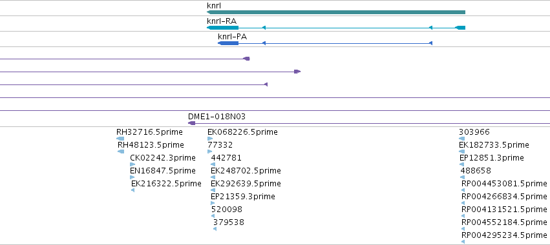The image size is (550, 245).
Task: Select the 379538 feature arrow
Action: 215,229
